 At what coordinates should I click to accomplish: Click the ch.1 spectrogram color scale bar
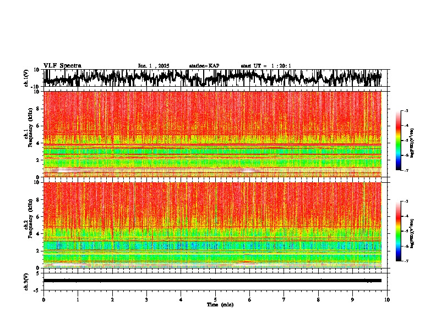[x=399, y=141]
